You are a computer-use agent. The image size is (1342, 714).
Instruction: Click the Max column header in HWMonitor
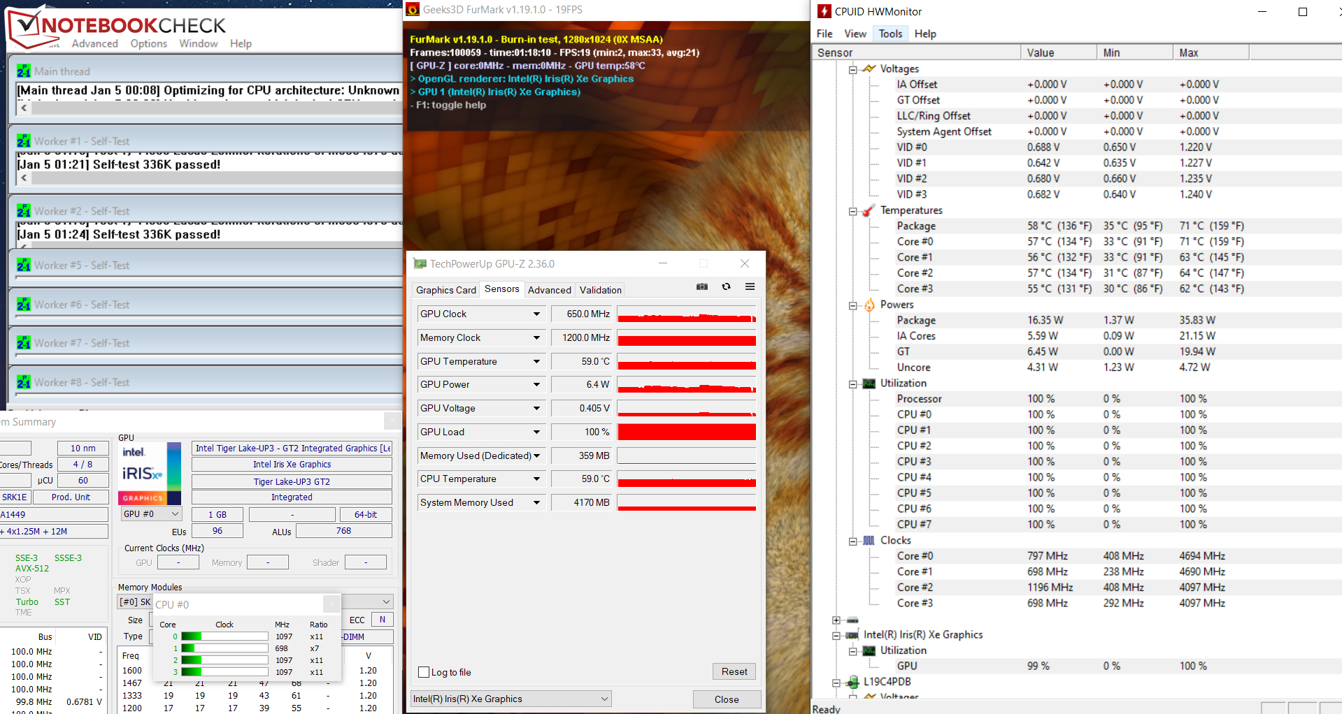tap(1211, 52)
